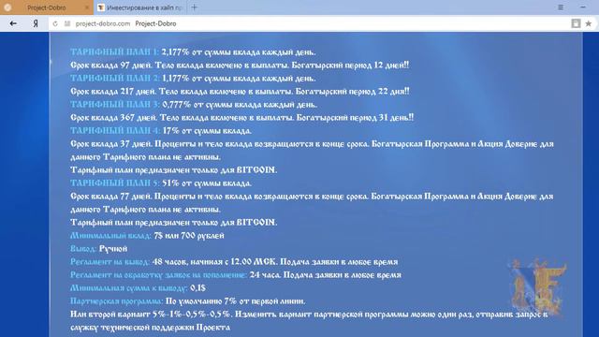Click the Партнерская программа label

click(116, 301)
